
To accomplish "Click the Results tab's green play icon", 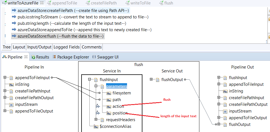I will click(x=34, y=57).
